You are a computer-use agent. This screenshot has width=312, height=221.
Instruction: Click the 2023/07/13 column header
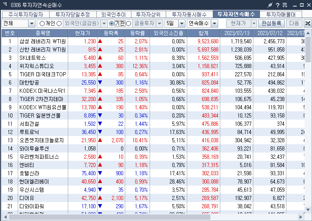pos(237,33)
